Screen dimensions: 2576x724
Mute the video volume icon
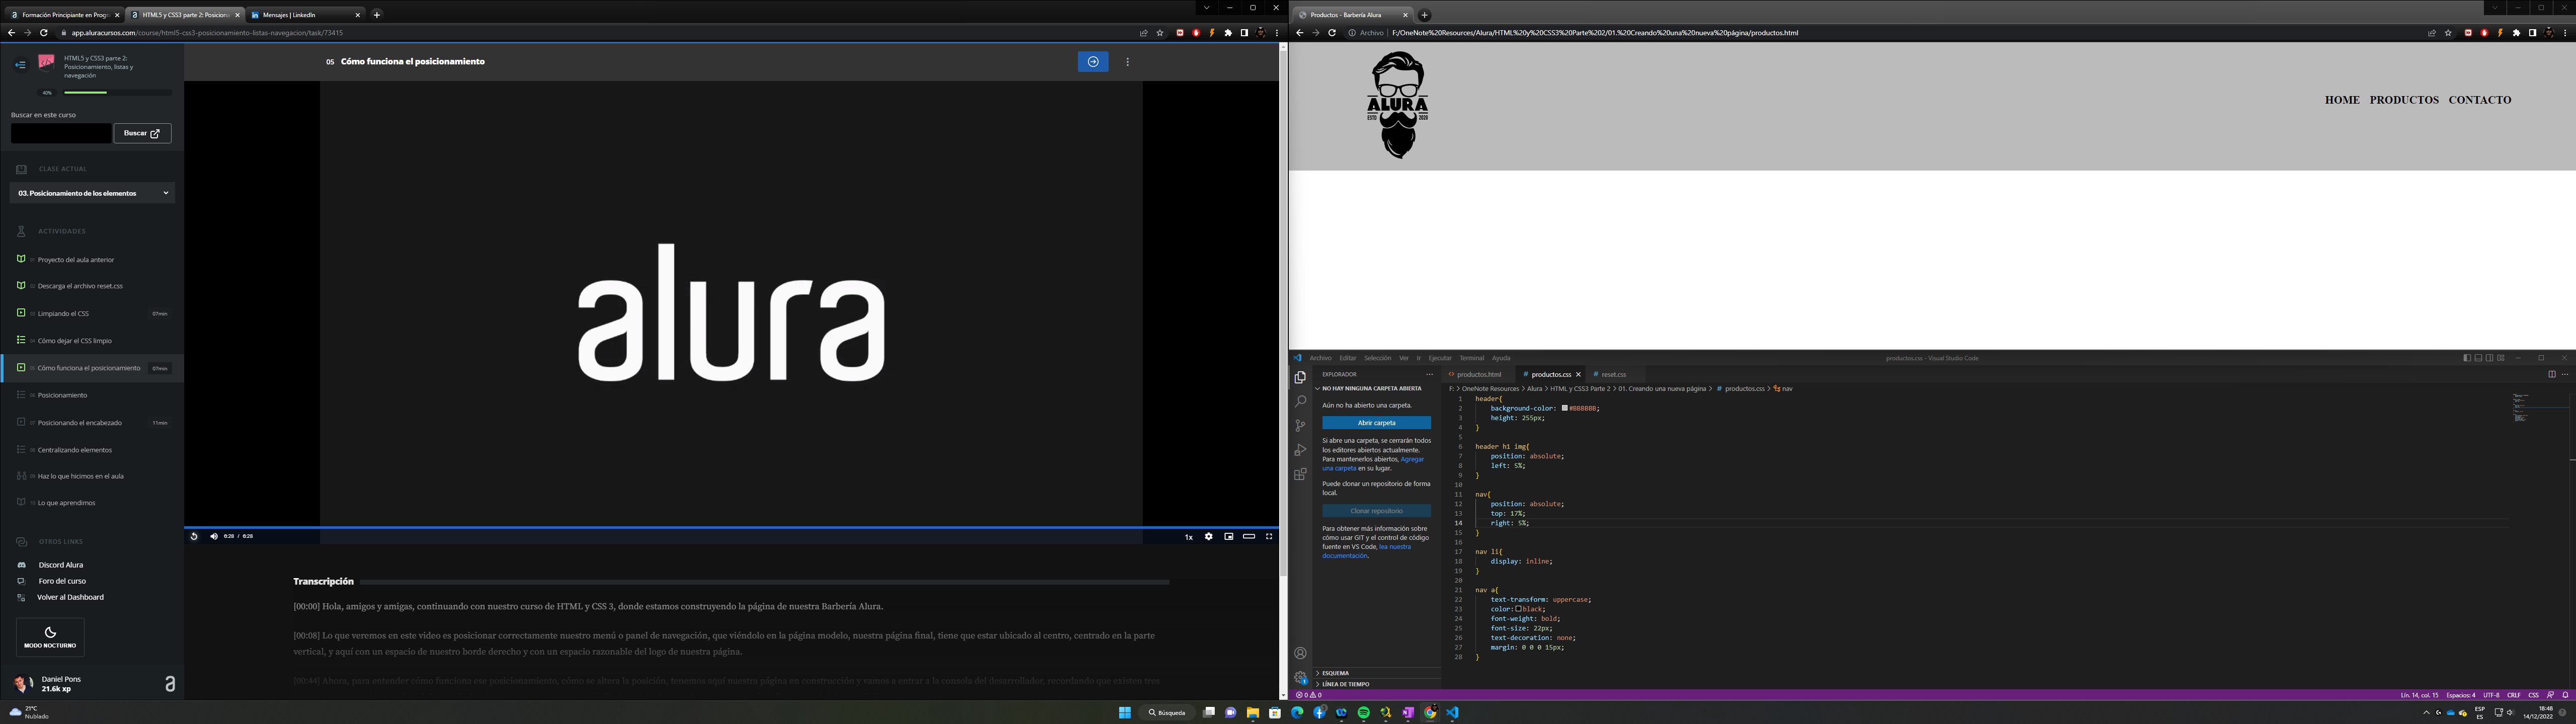214,536
